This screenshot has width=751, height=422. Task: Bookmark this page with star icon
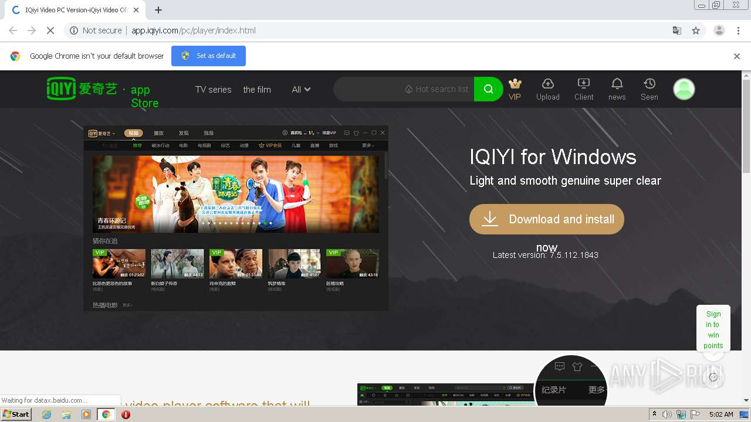(x=696, y=30)
